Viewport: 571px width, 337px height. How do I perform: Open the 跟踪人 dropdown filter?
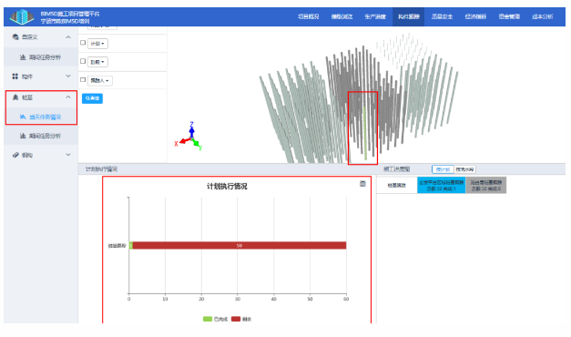click(x=100, y=80)
